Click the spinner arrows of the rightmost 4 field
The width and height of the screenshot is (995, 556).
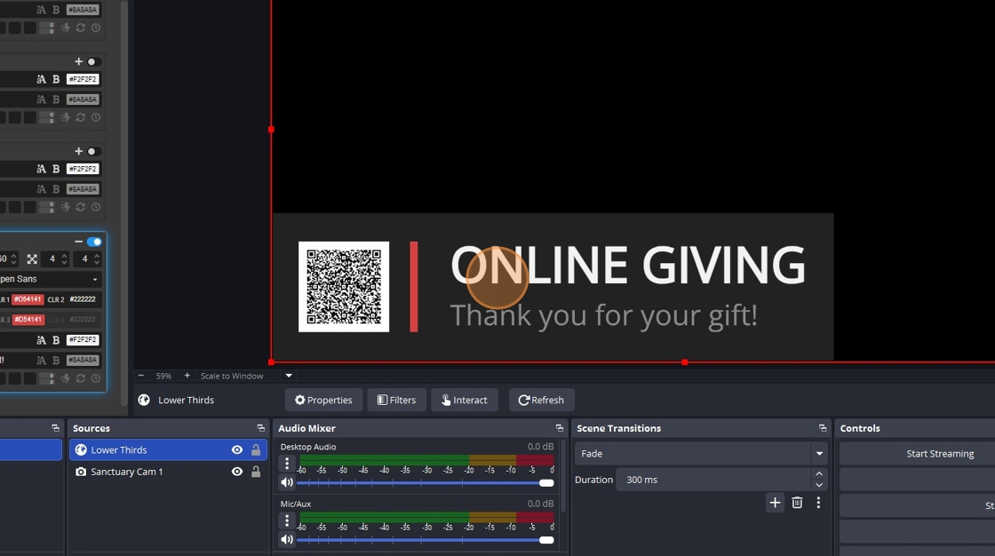[97, 259]
